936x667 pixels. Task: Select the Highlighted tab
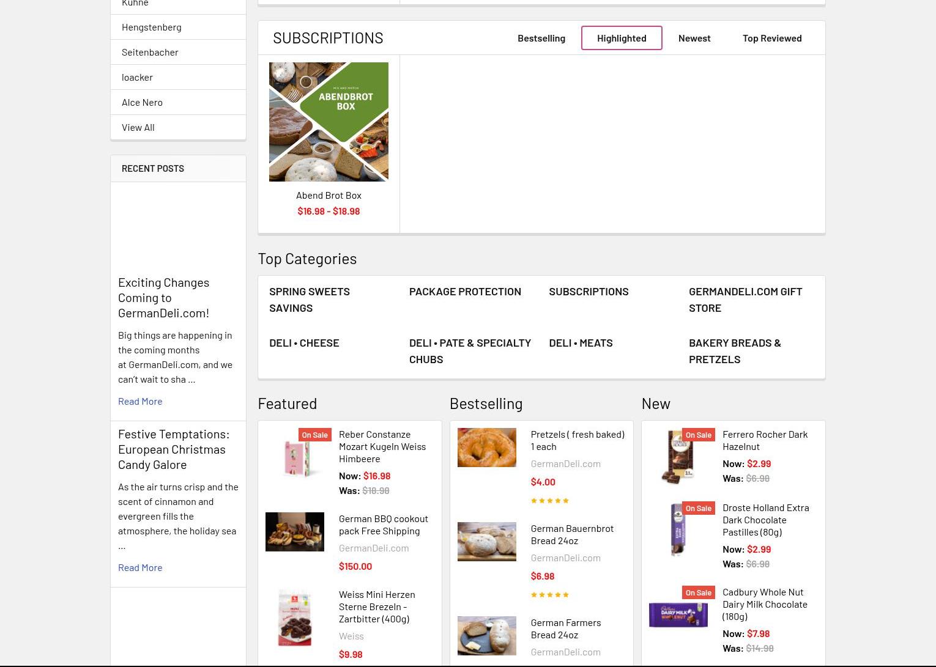click(x=622, y=38)
